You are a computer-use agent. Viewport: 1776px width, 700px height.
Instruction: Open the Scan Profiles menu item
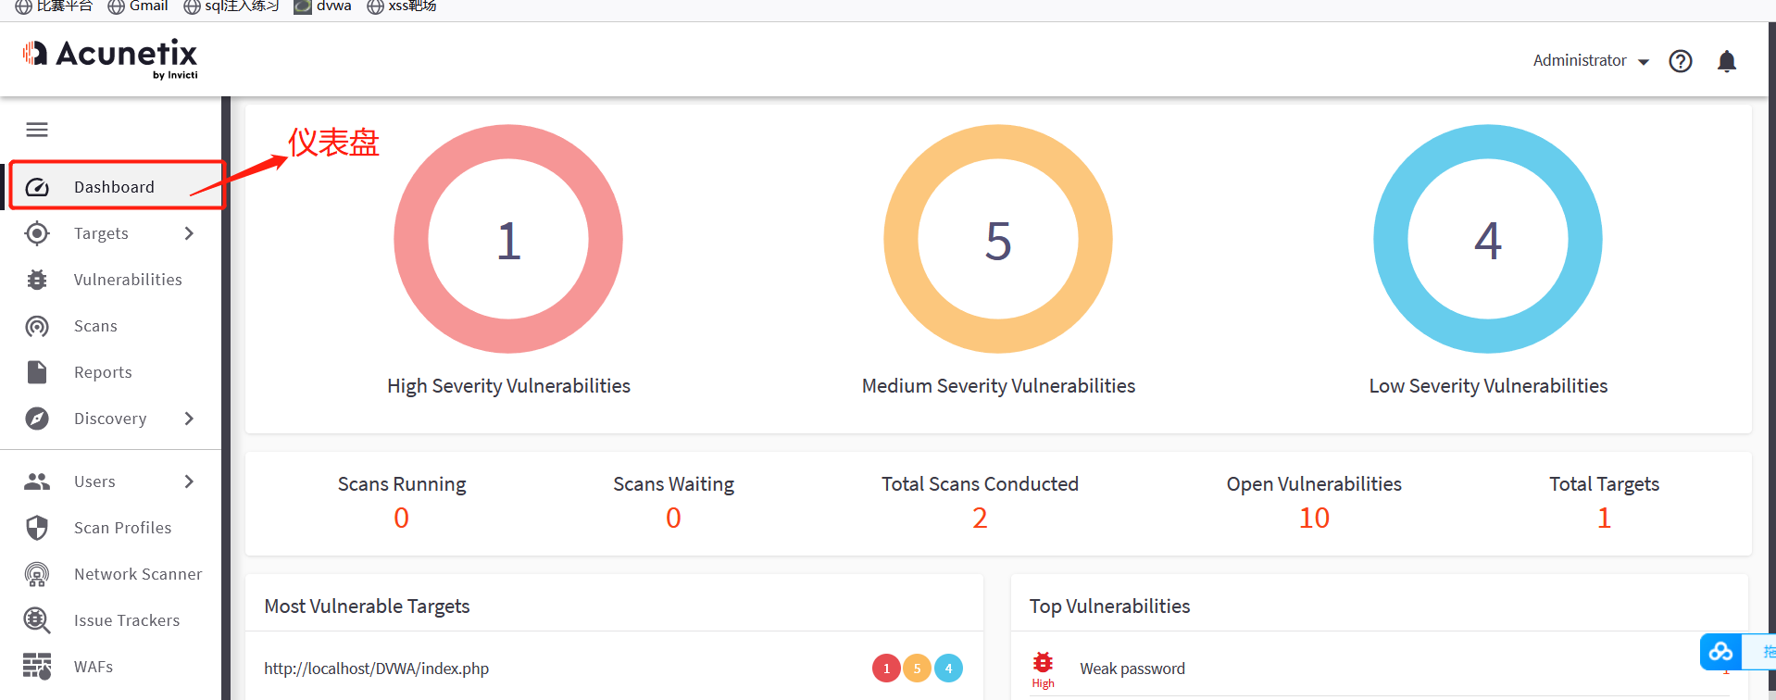[111, 528]
